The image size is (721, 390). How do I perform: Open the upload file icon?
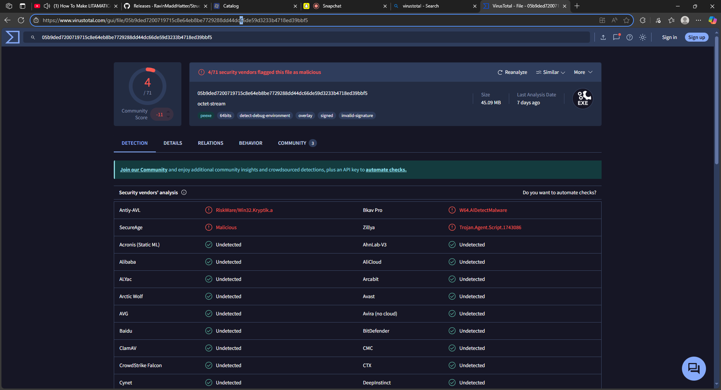tap(603, 37)
